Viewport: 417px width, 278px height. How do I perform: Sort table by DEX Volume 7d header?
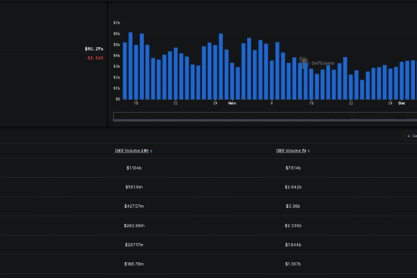[x=291, y=151]
